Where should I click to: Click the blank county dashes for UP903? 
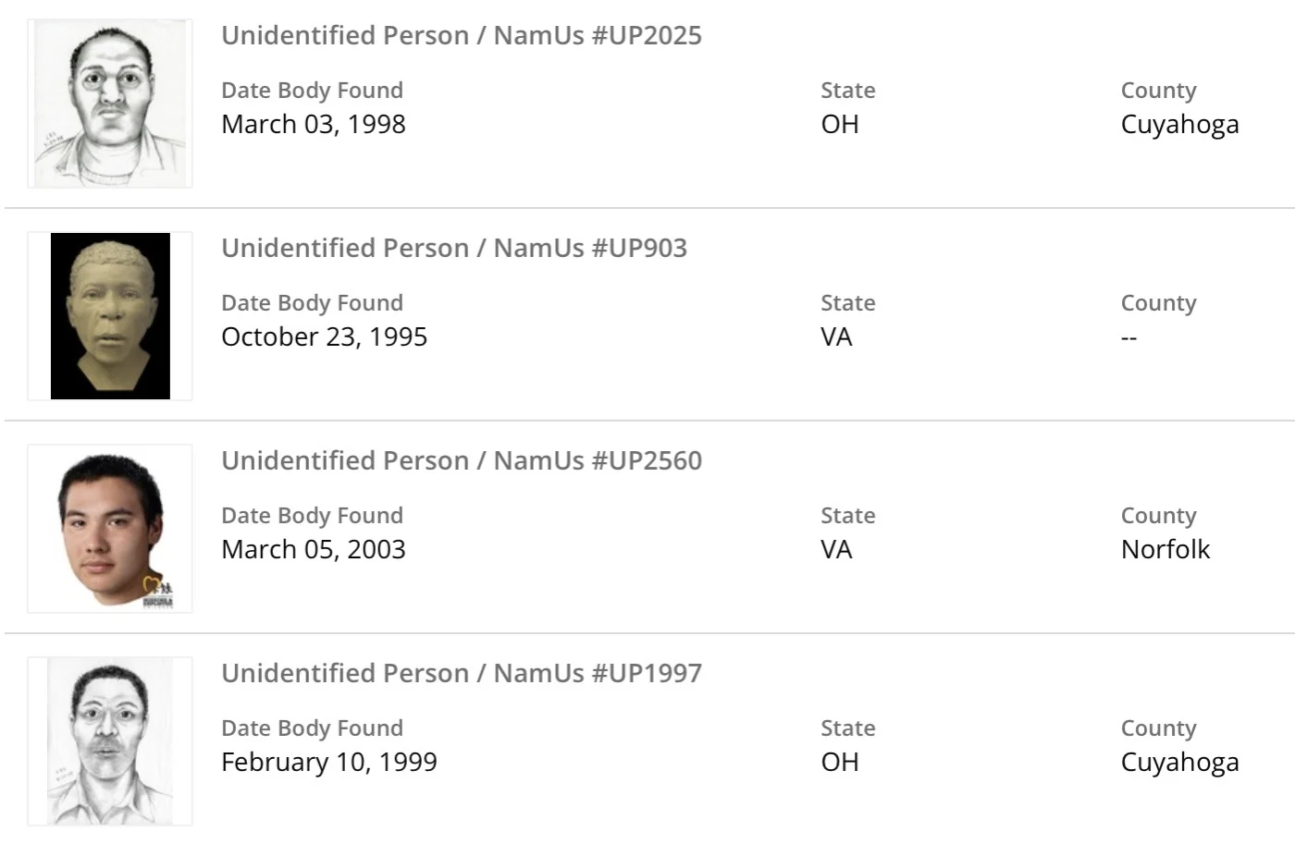[x=1128, y=337]
